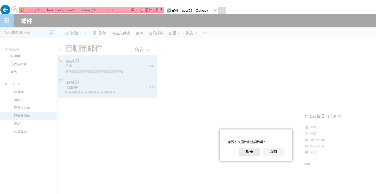Click the trash icon in the toolbar
Screen dimensions: 376x194
[x=95, y=33]
